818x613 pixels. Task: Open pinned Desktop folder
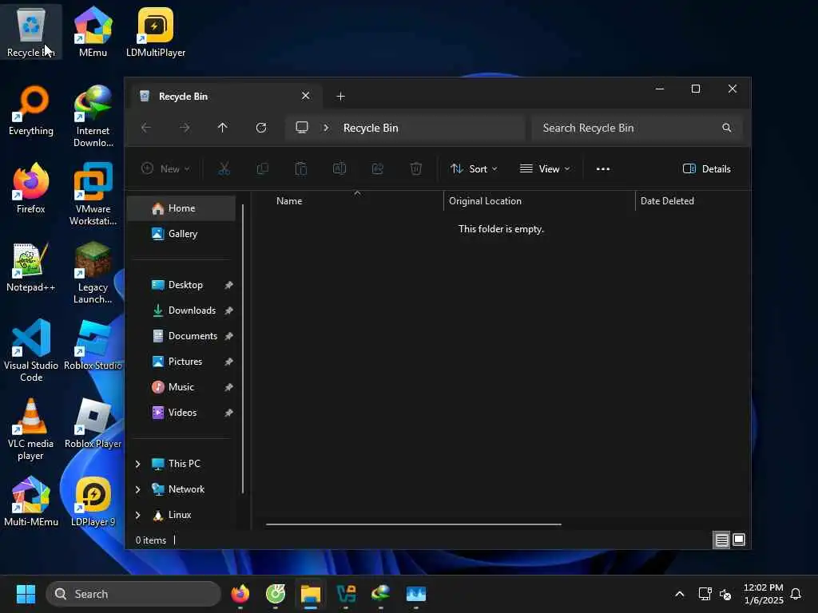coord(181,285)
